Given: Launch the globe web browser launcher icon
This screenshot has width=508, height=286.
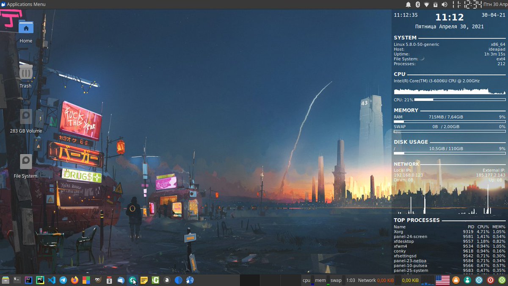Looking at the screenshot, I should click(x=190, y=280).
